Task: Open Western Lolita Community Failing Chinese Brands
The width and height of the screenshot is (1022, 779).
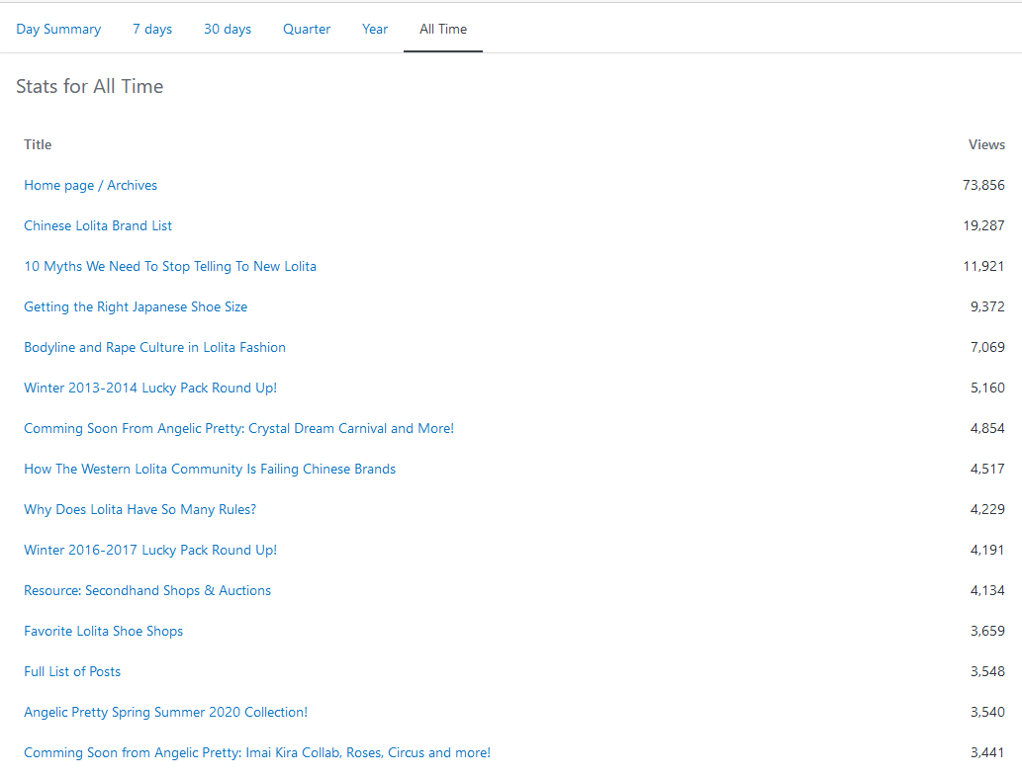Action: click(x=210, y=469)
